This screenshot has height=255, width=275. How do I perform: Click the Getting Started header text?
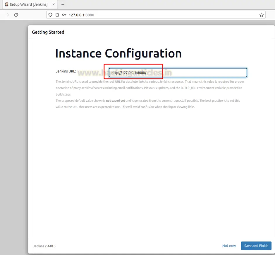tap(48, 32)
